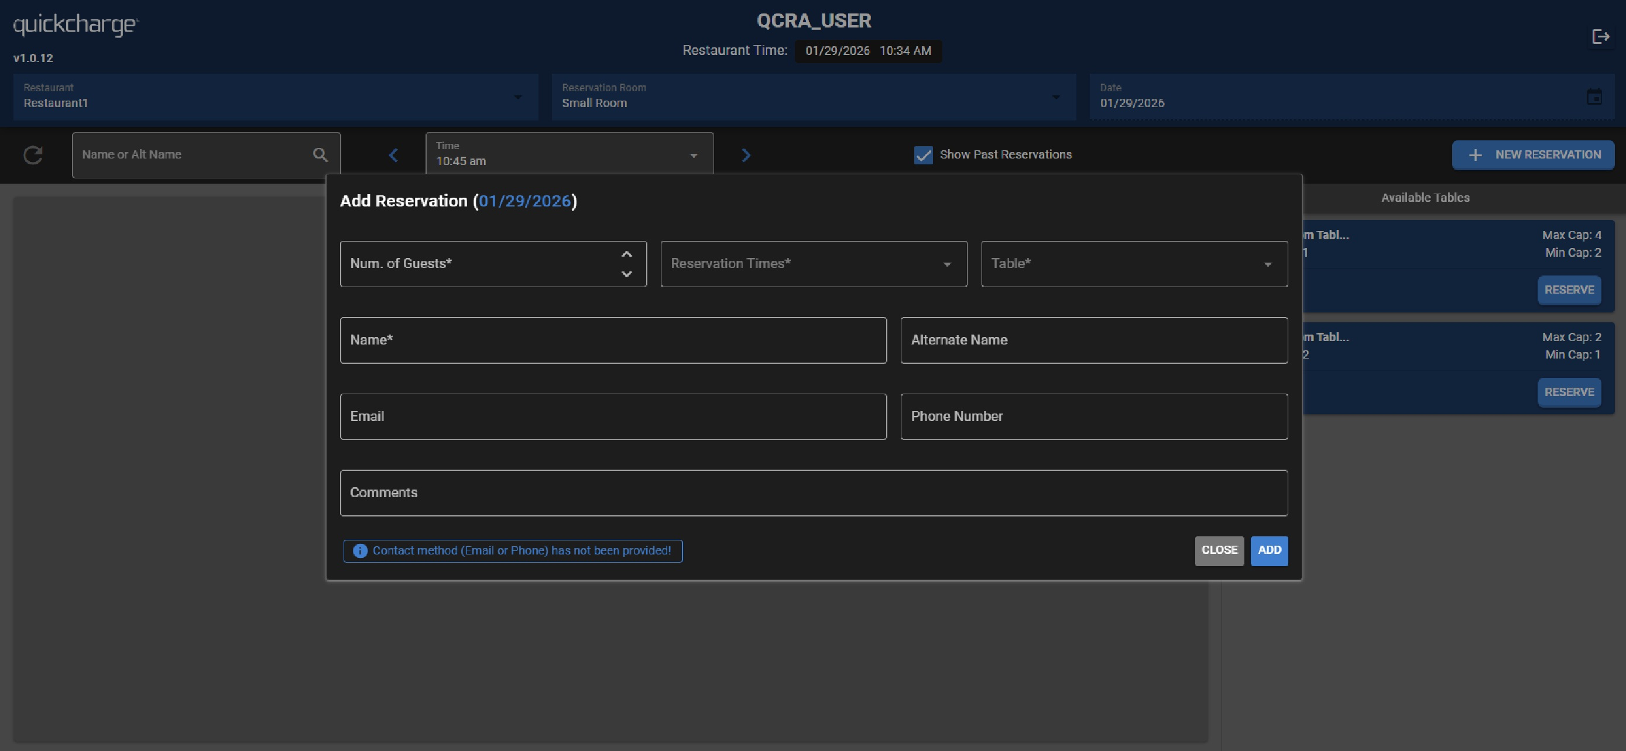Focus the Num. of Guests field

pos(493,264)
